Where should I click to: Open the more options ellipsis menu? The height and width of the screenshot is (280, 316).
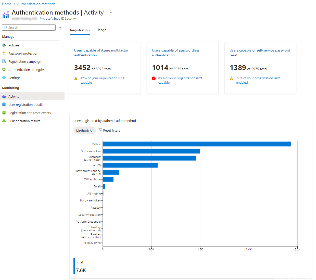(x=112, y=12)
